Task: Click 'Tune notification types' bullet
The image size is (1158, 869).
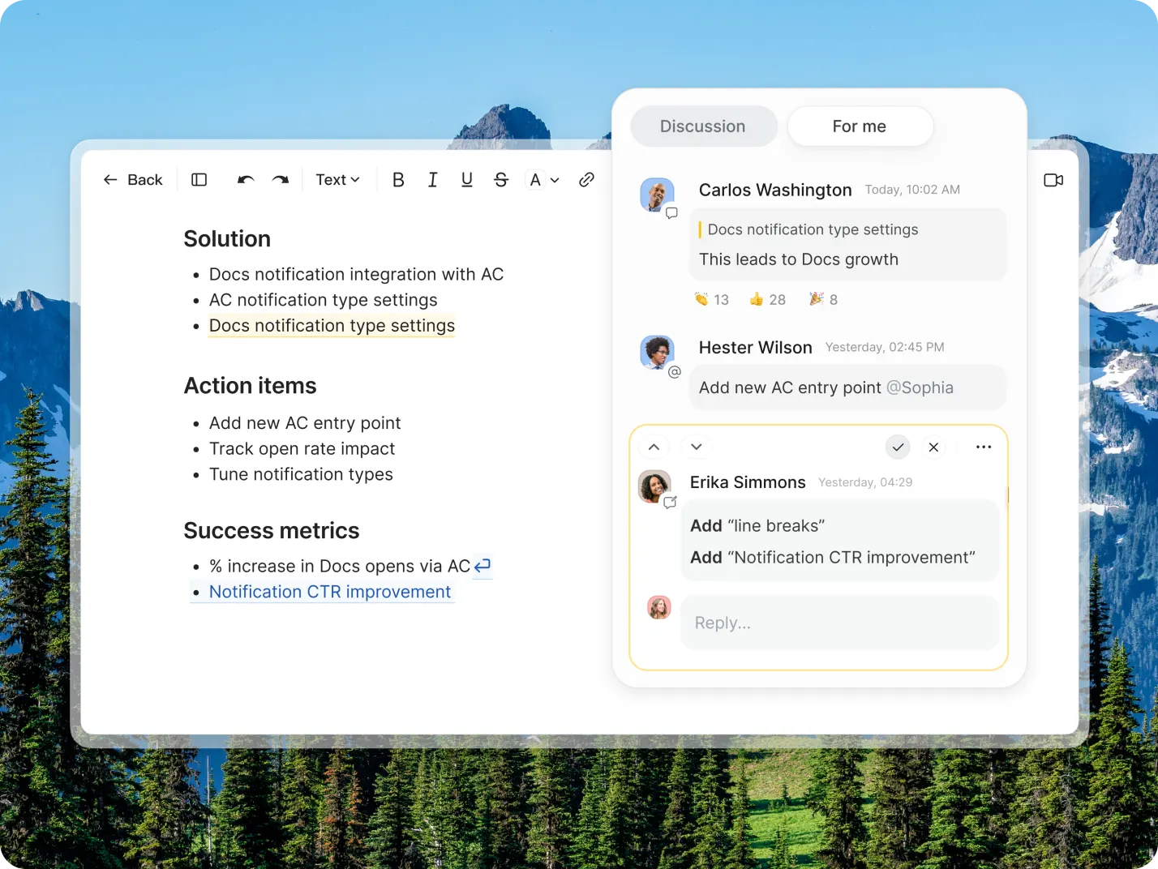Action: tap(301, 474)
